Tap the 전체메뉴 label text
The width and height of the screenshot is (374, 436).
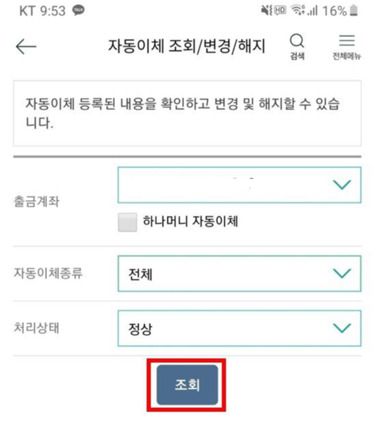[x=347, y=56]
